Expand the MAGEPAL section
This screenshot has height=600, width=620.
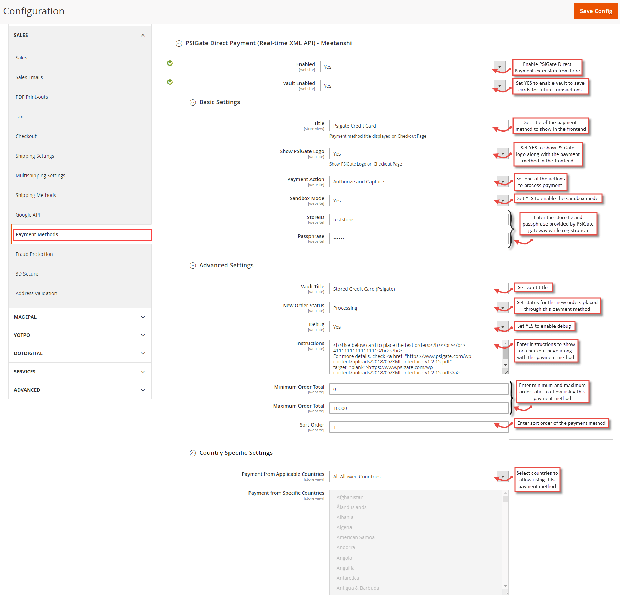tap(80, 317)
